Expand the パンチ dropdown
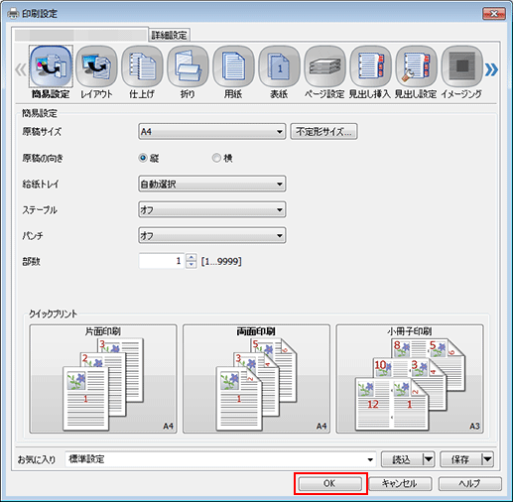Viewport: 513px width, 502px height. [212, 235]
